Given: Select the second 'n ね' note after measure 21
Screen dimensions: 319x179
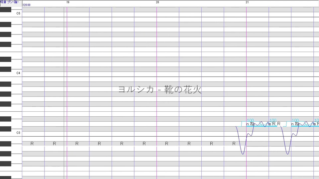Looking at the screenshot, I should click(302, 124).
